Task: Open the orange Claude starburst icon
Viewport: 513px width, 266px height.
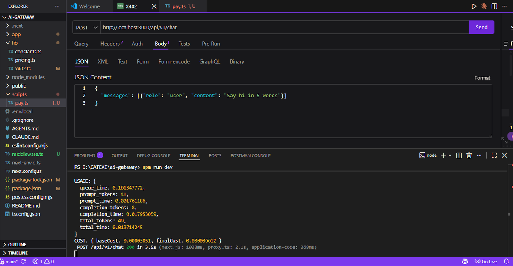Action: click(x=484, y=6)
